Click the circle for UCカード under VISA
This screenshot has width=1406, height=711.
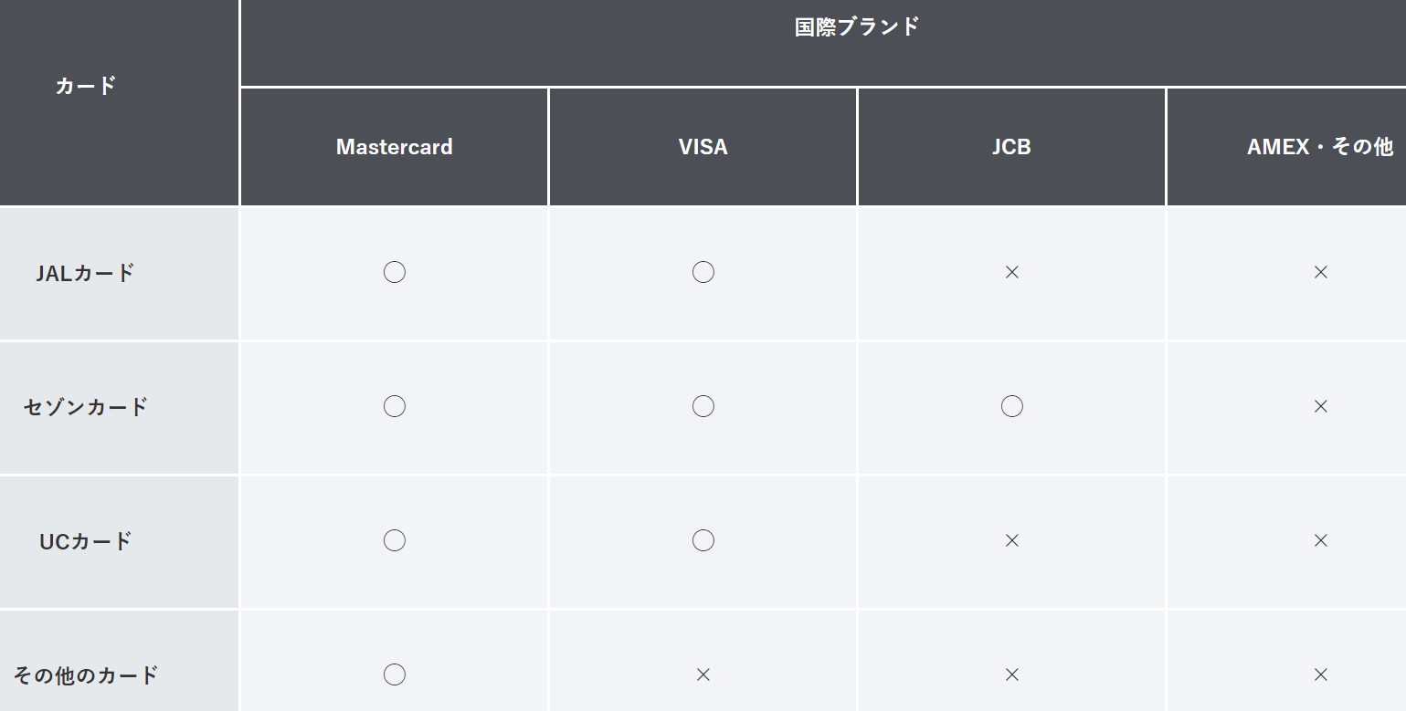[703, 540]
